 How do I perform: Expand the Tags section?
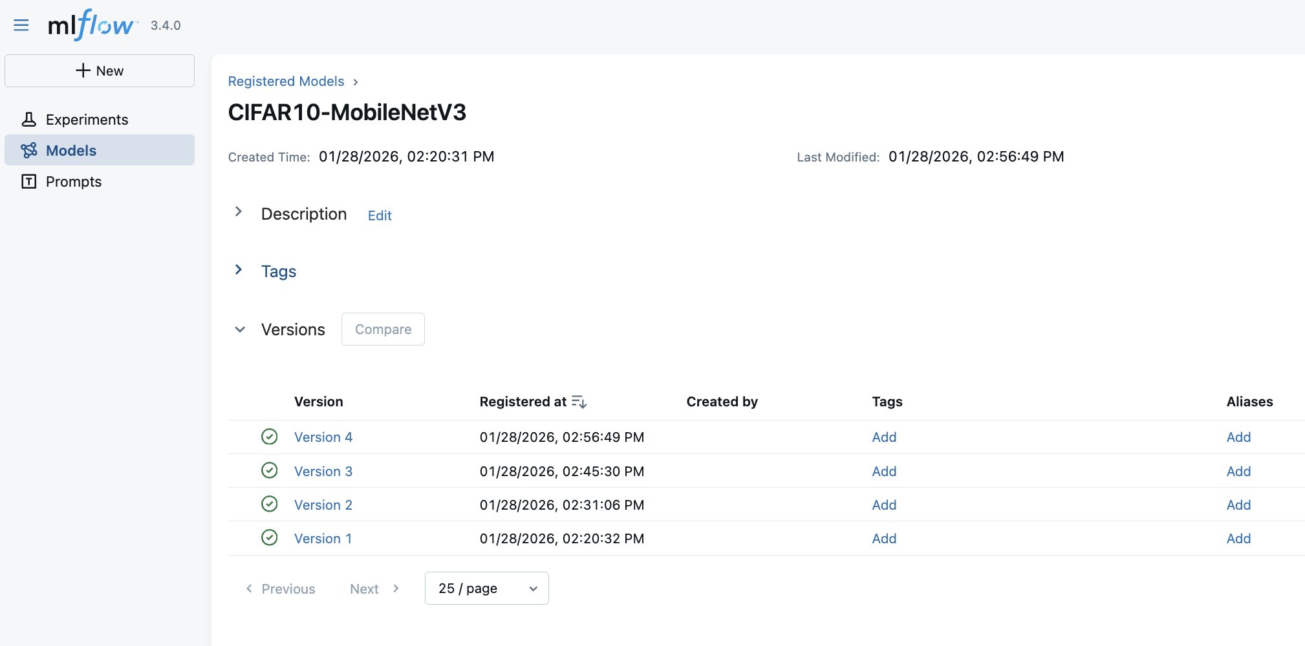(x=239, y=270)
